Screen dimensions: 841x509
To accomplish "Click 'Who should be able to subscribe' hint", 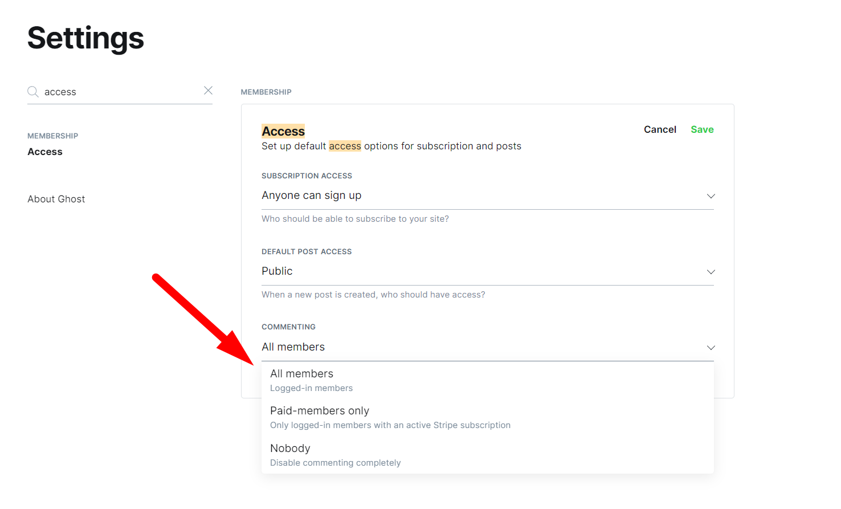I will point(355,219).
